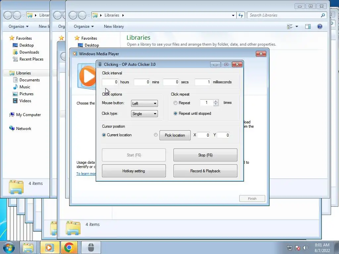Click the hours interval field

tap(110, 82)
